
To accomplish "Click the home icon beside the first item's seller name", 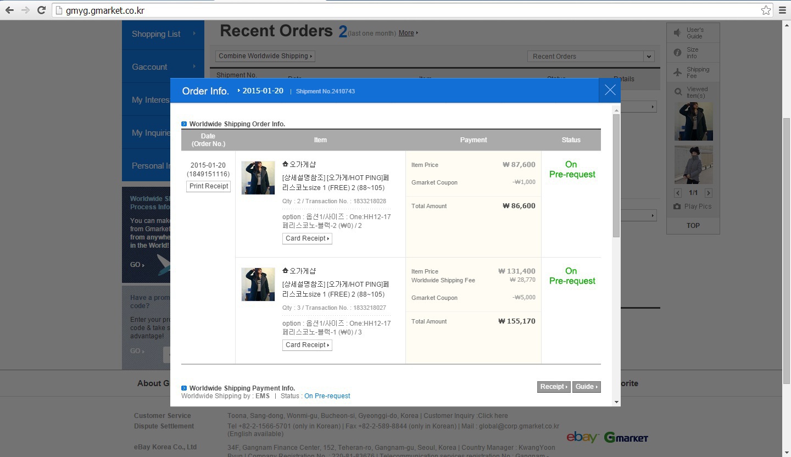I will (285, 164).
